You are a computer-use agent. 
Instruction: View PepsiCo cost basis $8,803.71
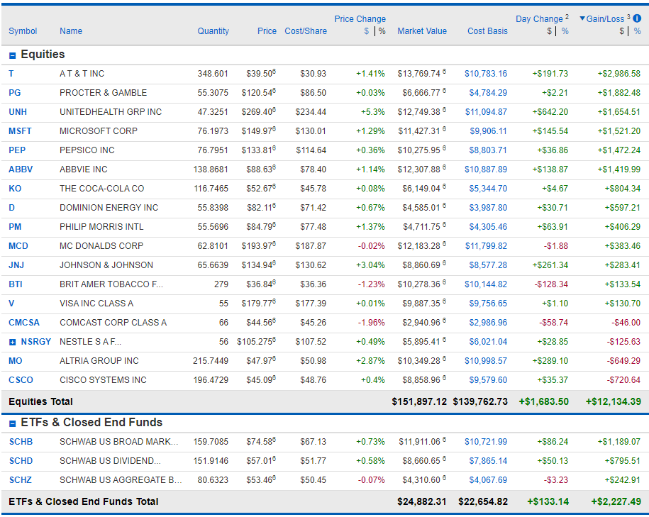click(488, 150)
